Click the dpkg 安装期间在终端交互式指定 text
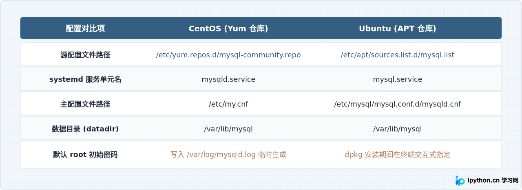The height and width of the screenshot is (190, 522). (x=398, y=155)
